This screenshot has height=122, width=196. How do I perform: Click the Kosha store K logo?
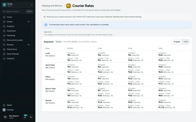5,5
